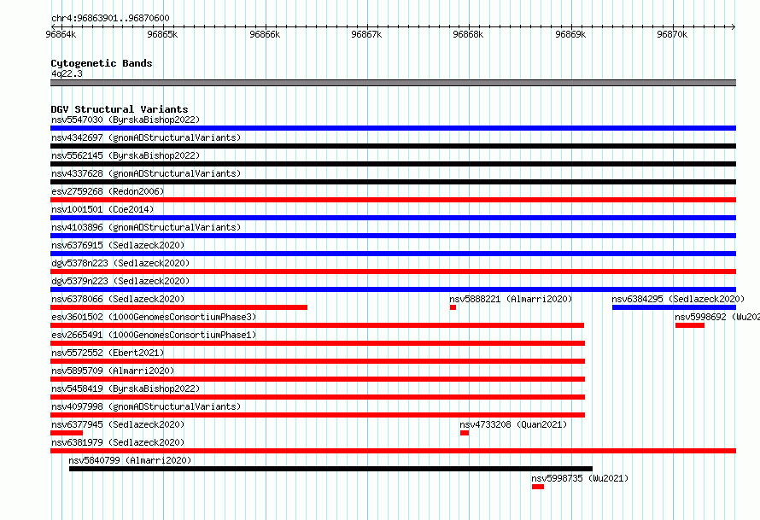
Task: Open the nsv5840799 (Almarri2020) label
Action: (130, 460)
